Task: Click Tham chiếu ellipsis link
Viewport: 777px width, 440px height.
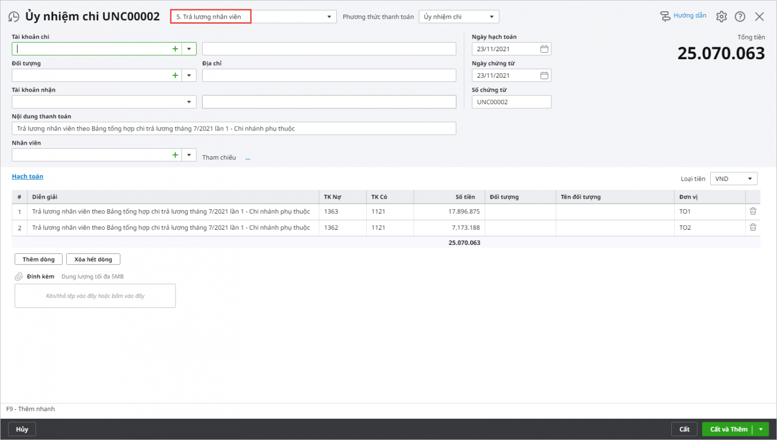Action: click(x=248, y=158)
